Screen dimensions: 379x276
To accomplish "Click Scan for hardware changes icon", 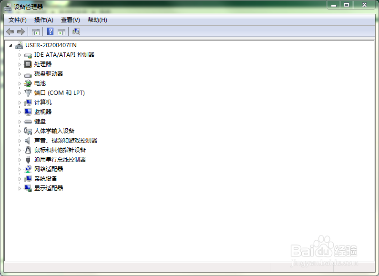I will tap(76, 31).
